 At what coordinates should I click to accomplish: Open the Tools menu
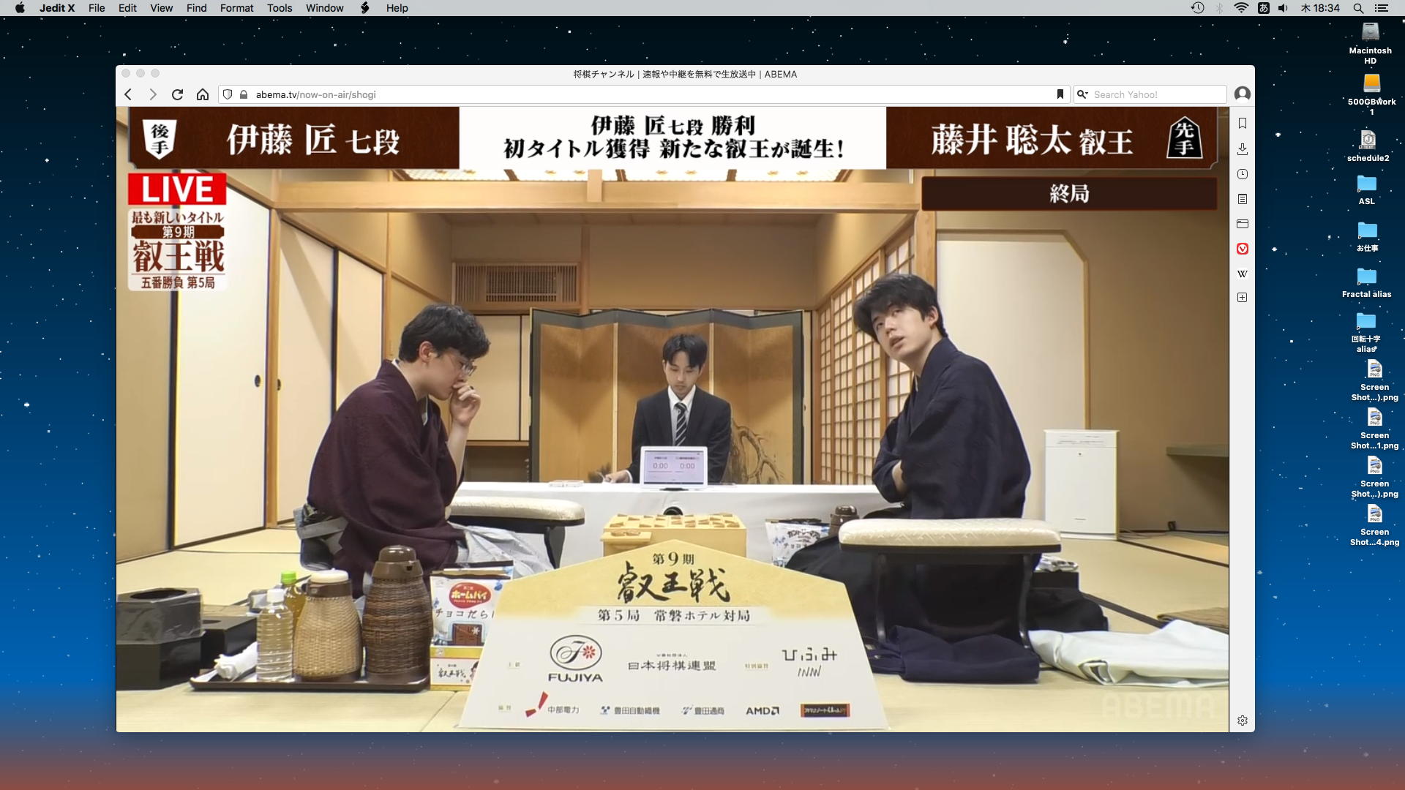pyautogui.click(x=279, y=8)
